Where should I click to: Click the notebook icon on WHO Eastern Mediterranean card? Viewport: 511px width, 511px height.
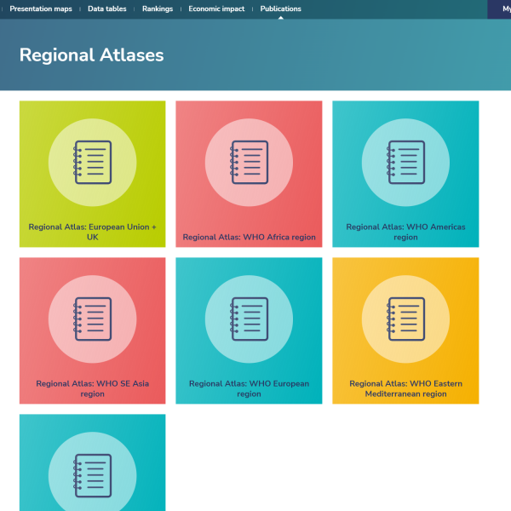pos(405,319)
